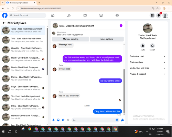
Task: Open the account profile menu
Action: pyautogui.click(x=165, y=15)
